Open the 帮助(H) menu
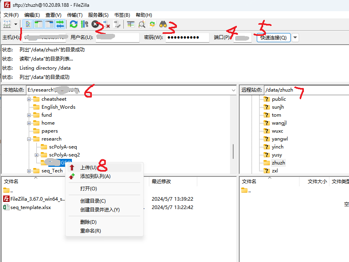This screenshot has height=262, width=349. pos(144,15)
